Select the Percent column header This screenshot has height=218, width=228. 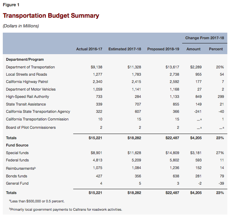[x=216, y=49]
